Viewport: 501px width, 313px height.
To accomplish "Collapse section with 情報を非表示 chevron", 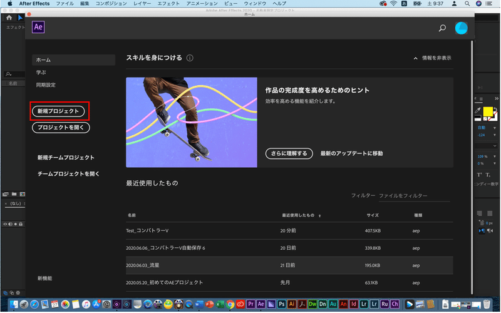I will coord(415,58).
